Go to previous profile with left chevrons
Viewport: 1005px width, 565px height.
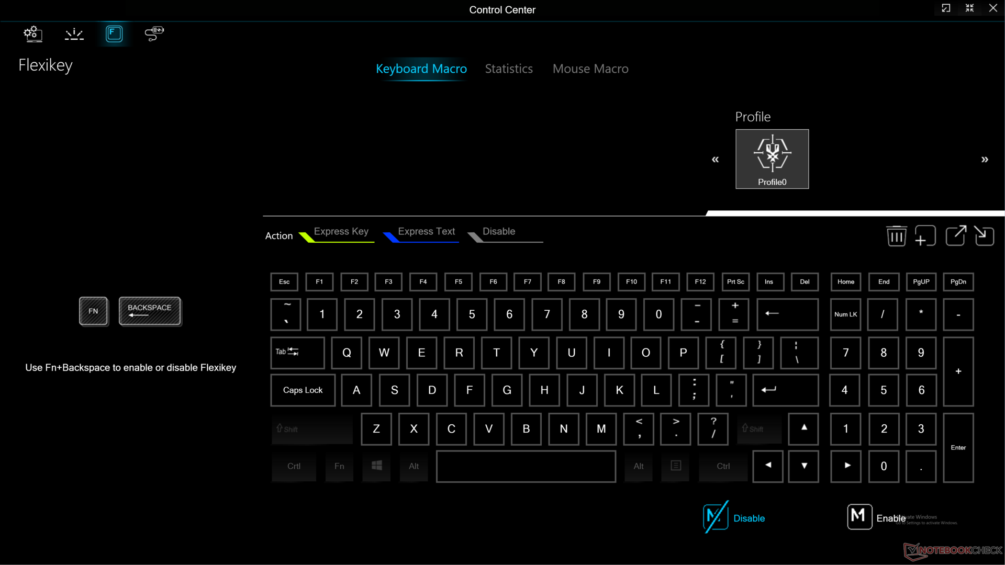tap(715, 160)
